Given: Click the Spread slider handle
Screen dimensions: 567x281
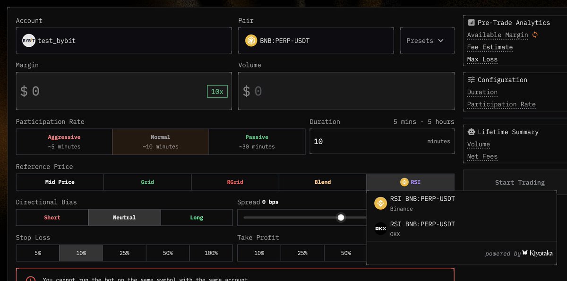Looking at the screenshot, I should [341, 217].
